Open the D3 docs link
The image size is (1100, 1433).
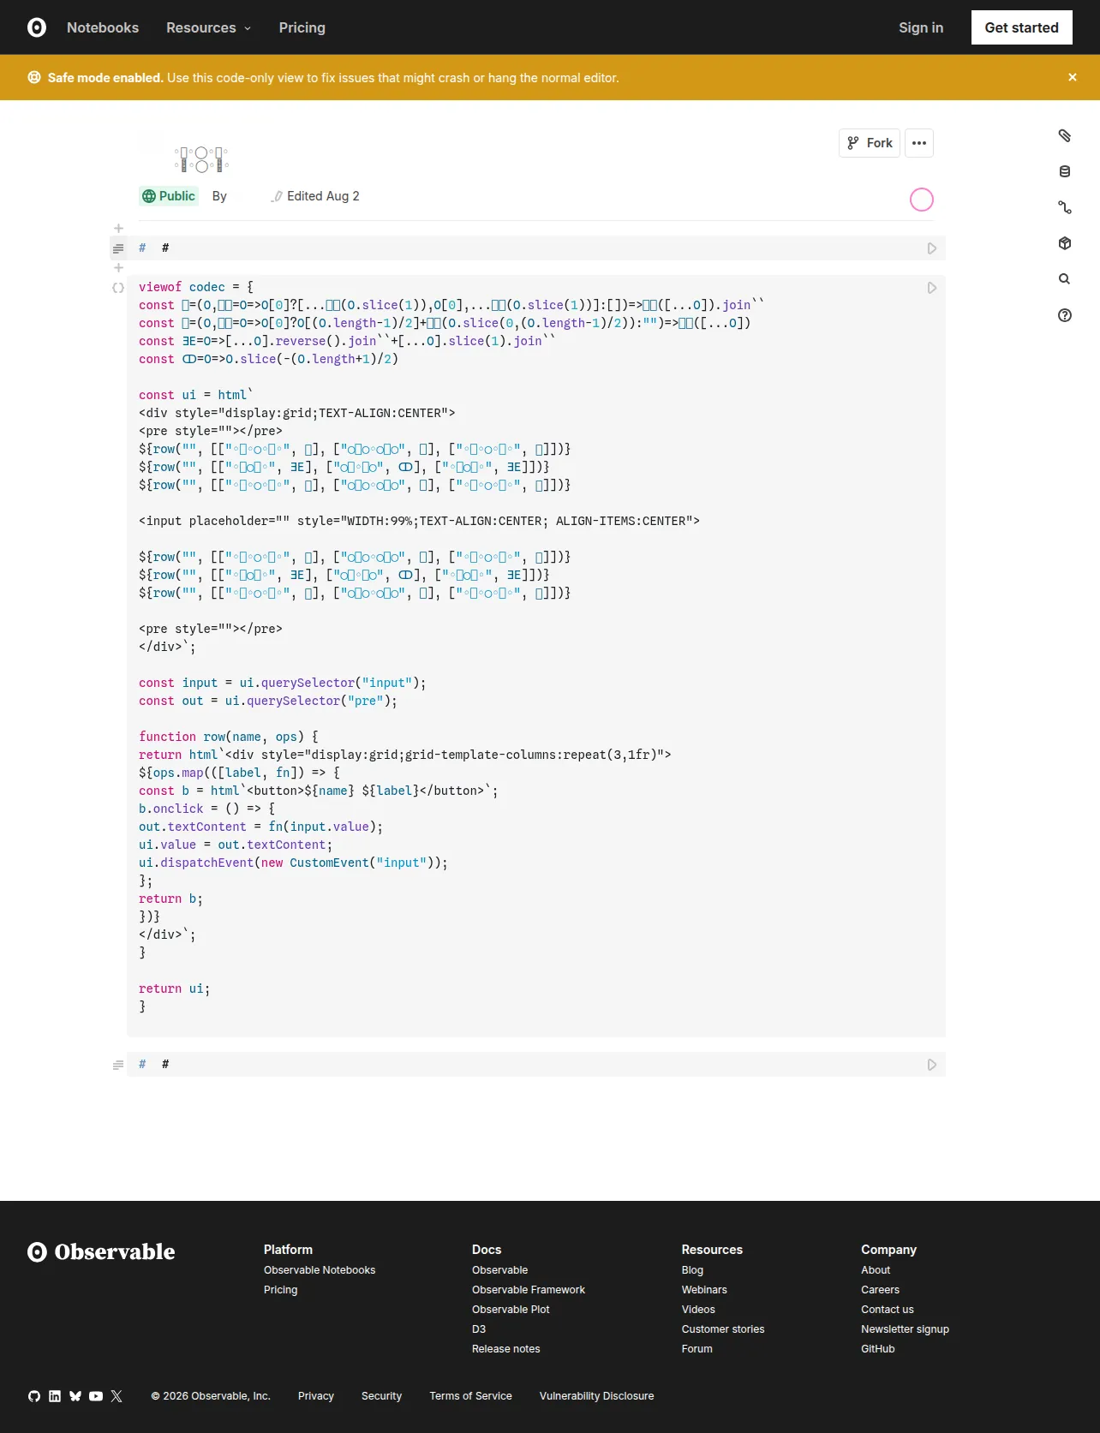tap(479, 1329)
